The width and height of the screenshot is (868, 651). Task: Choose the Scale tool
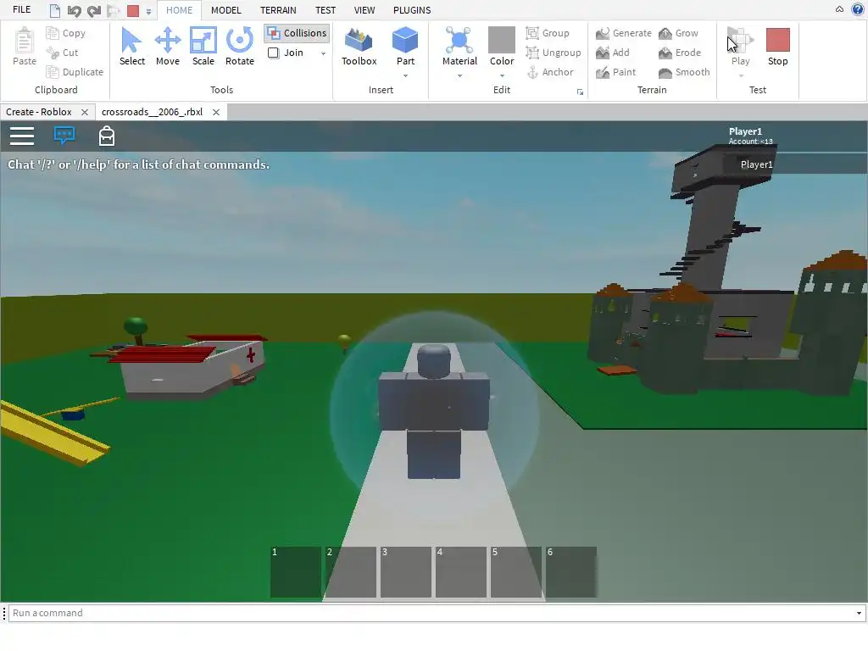(x=203, y=47)
